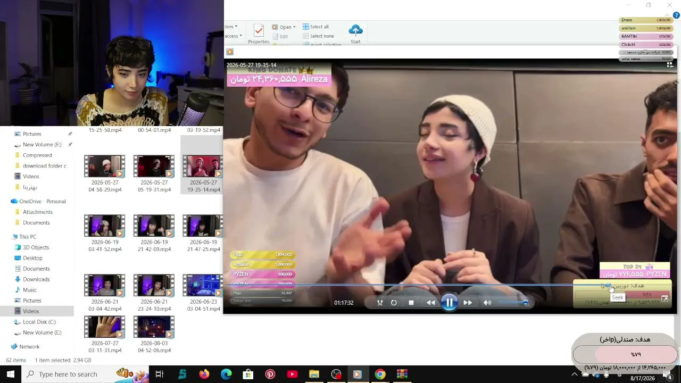
Task: Click the fast-forward/next button in the player
Action: pyautogui.click(x=468, y=303)
